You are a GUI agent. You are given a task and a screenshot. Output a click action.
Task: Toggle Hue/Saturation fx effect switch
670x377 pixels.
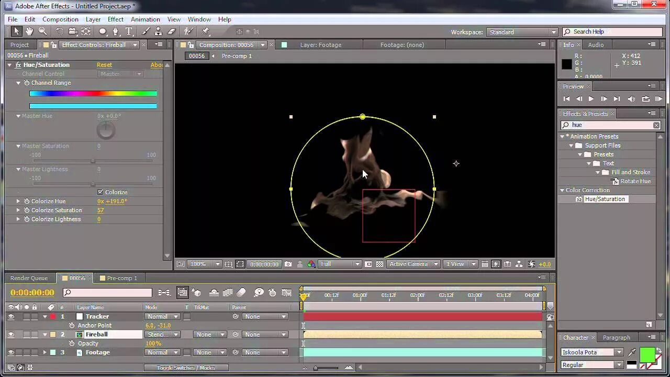(18, 65)
